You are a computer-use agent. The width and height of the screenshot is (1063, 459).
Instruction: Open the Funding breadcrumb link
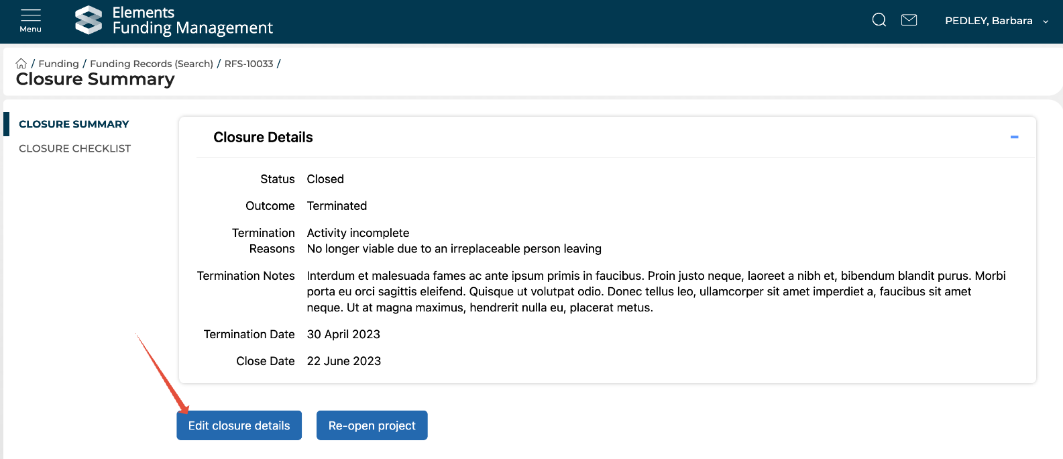point(58,64)
